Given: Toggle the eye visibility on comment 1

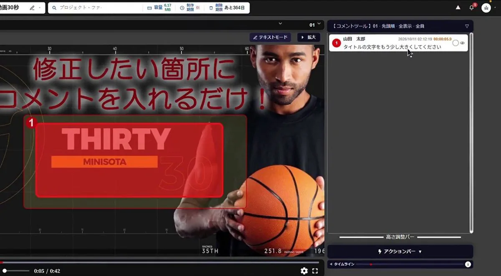Looking at the screenshot, I should tap(462, 43).
